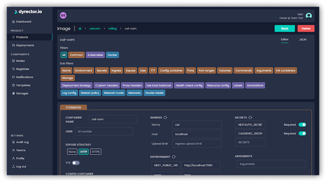Select HTTPS expose strategy

tap(95, 152)
